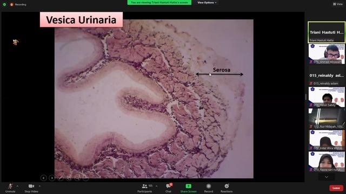
Task: Select Indar Wira Wijaya video tile
Action: point(327,140)
